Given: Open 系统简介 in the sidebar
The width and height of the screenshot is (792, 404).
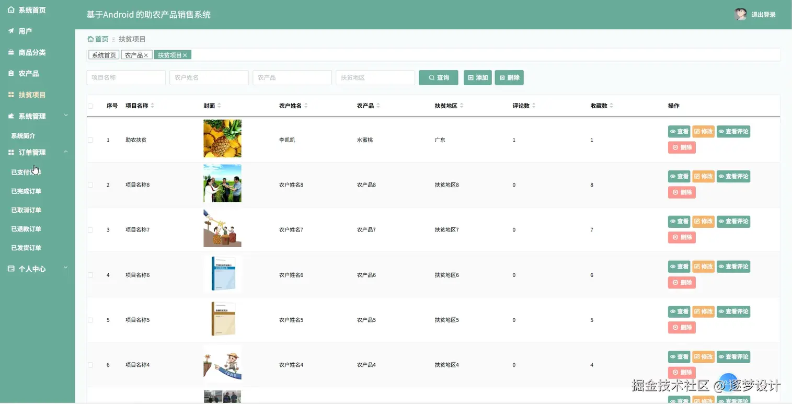Looking at the screenshot, I should pyautogui.click(x=23, y=136).
